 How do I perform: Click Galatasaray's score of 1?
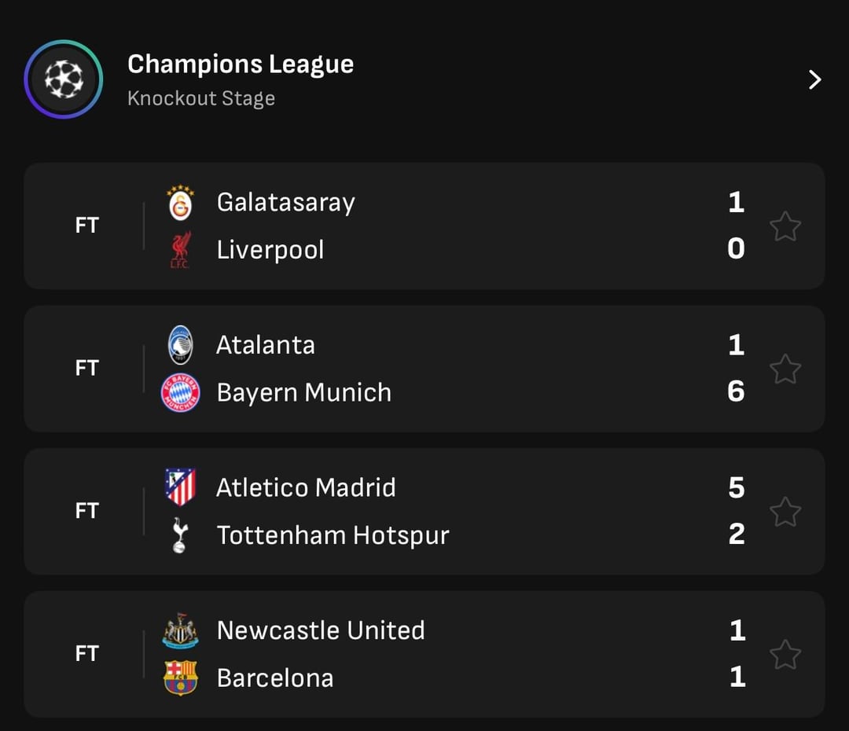(736, 203)
